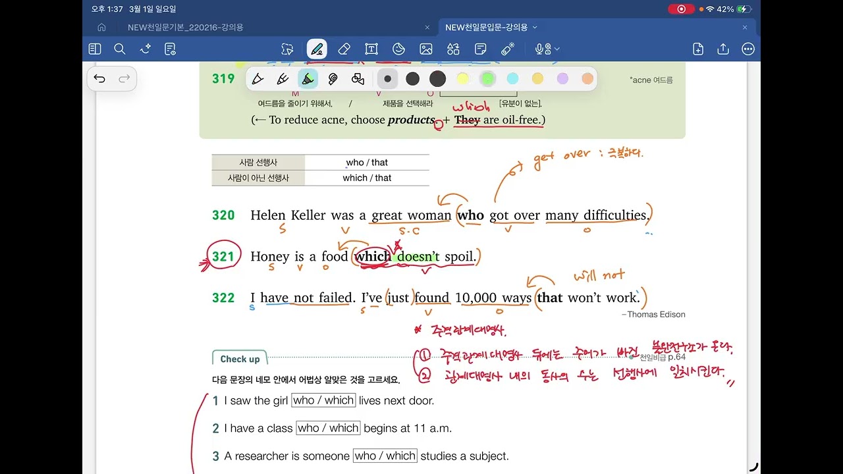Select the medium stroke thickness

click(413, 79)
